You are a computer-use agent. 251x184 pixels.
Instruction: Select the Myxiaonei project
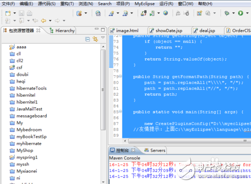click(23, 171)
